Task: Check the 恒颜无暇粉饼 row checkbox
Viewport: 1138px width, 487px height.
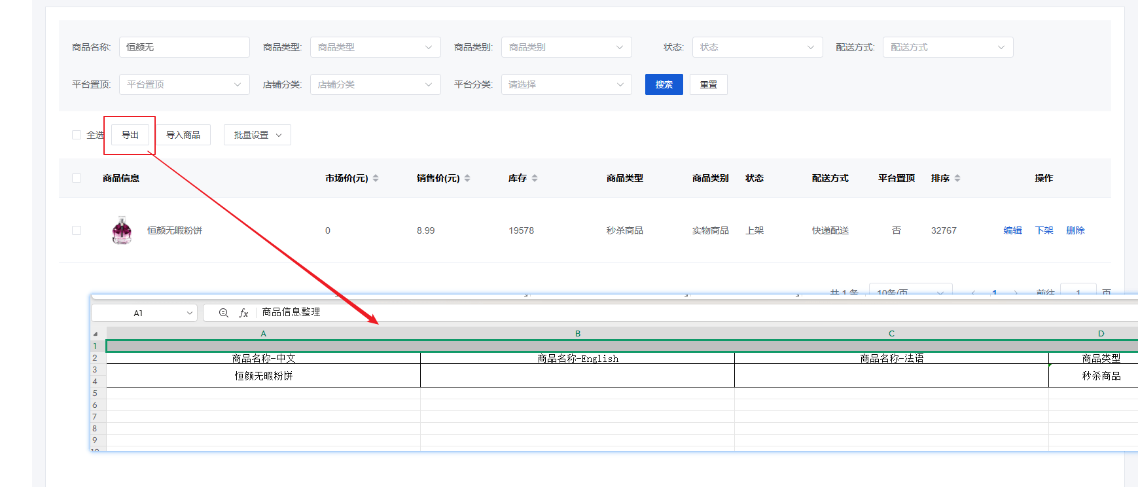Action: coord(77,230)
